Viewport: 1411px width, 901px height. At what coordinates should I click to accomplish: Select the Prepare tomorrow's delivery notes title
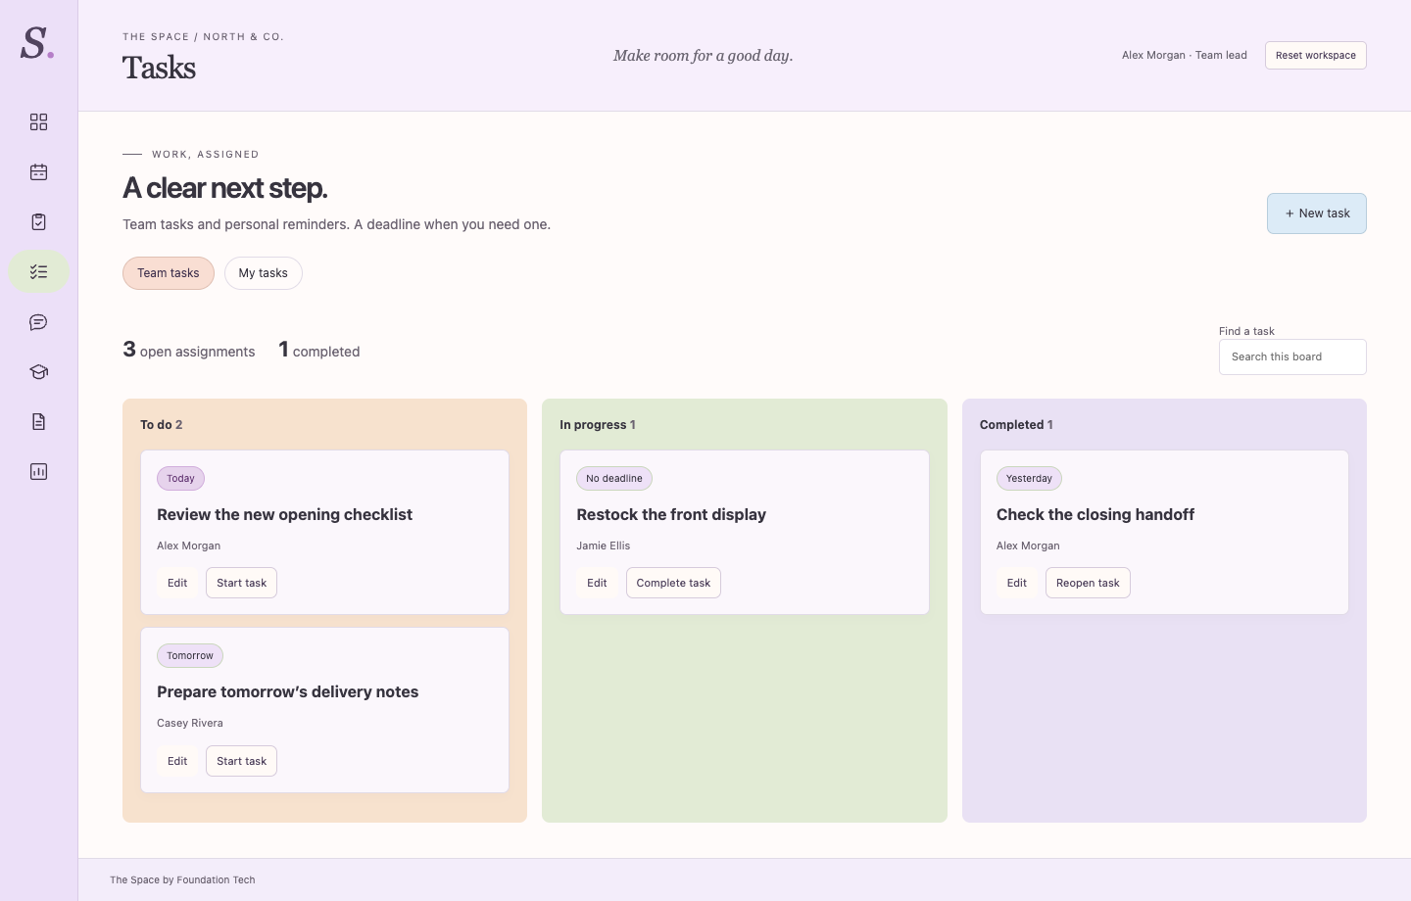coord(287,692)
